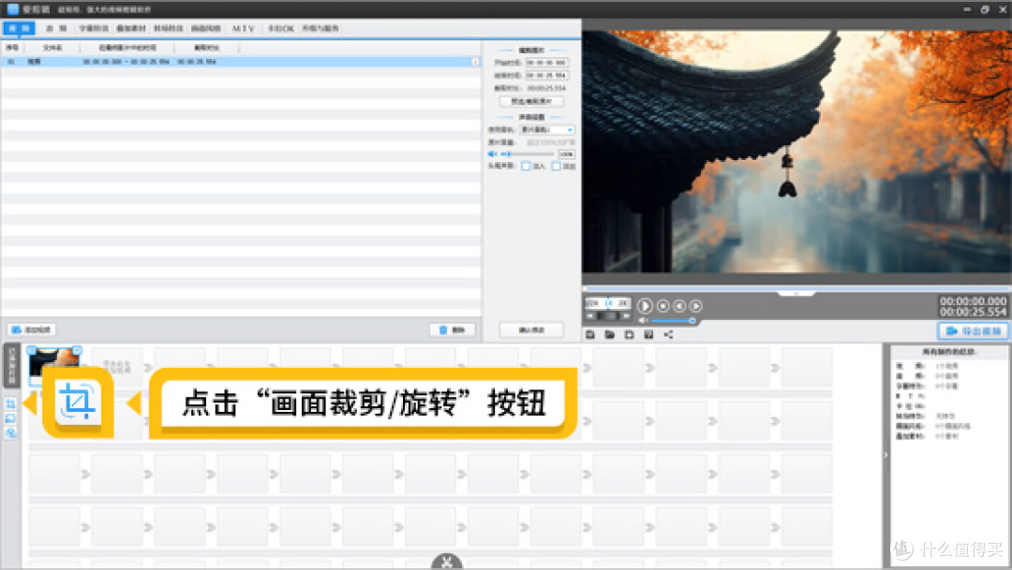The width and height of the screenshot is (1012, 570).
Task: Click the handle tab below the preview
Action: pos(796,294)
